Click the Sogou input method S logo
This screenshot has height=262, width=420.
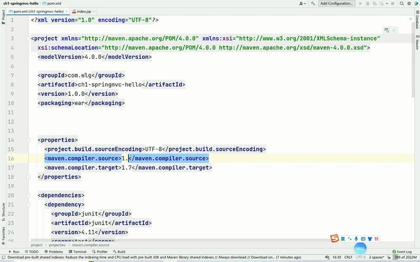pyautogui.click(x=334, y=238)
